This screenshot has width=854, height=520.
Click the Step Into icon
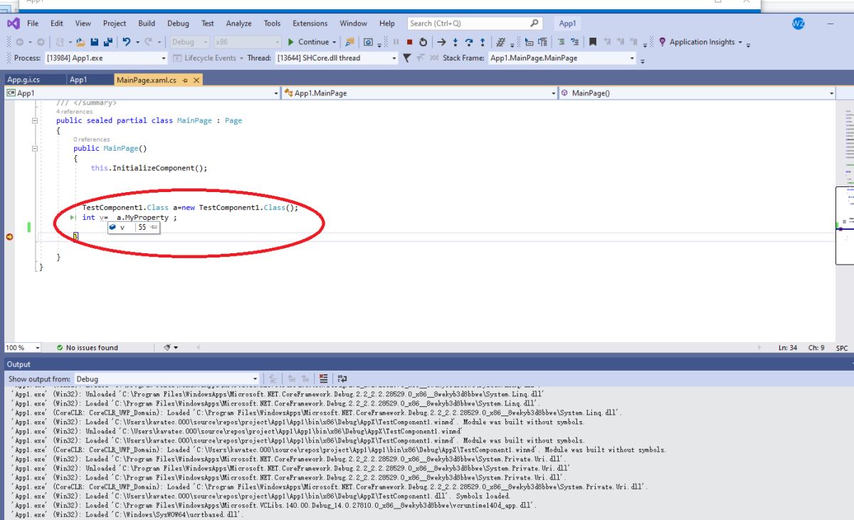click(456, 42)
